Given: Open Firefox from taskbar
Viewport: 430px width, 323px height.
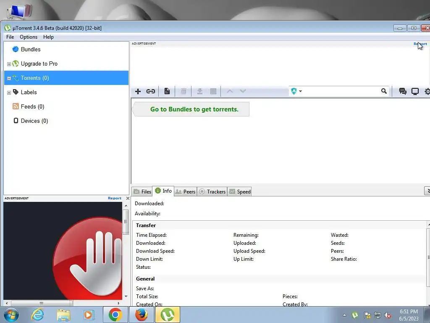Looking at the screenshot, I should point(141,315).
